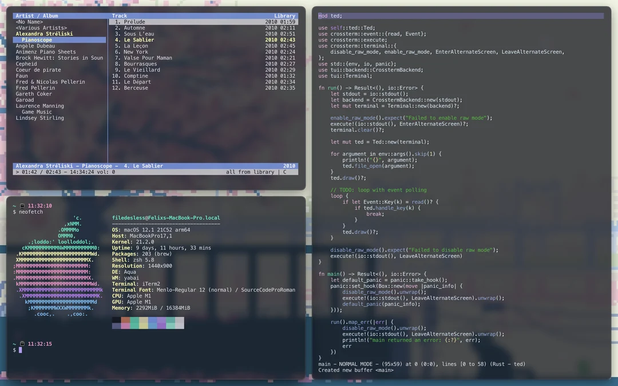Select the playing track Le Sablier
This screenshot has height=386, width=618.
(x=138, y=40)
